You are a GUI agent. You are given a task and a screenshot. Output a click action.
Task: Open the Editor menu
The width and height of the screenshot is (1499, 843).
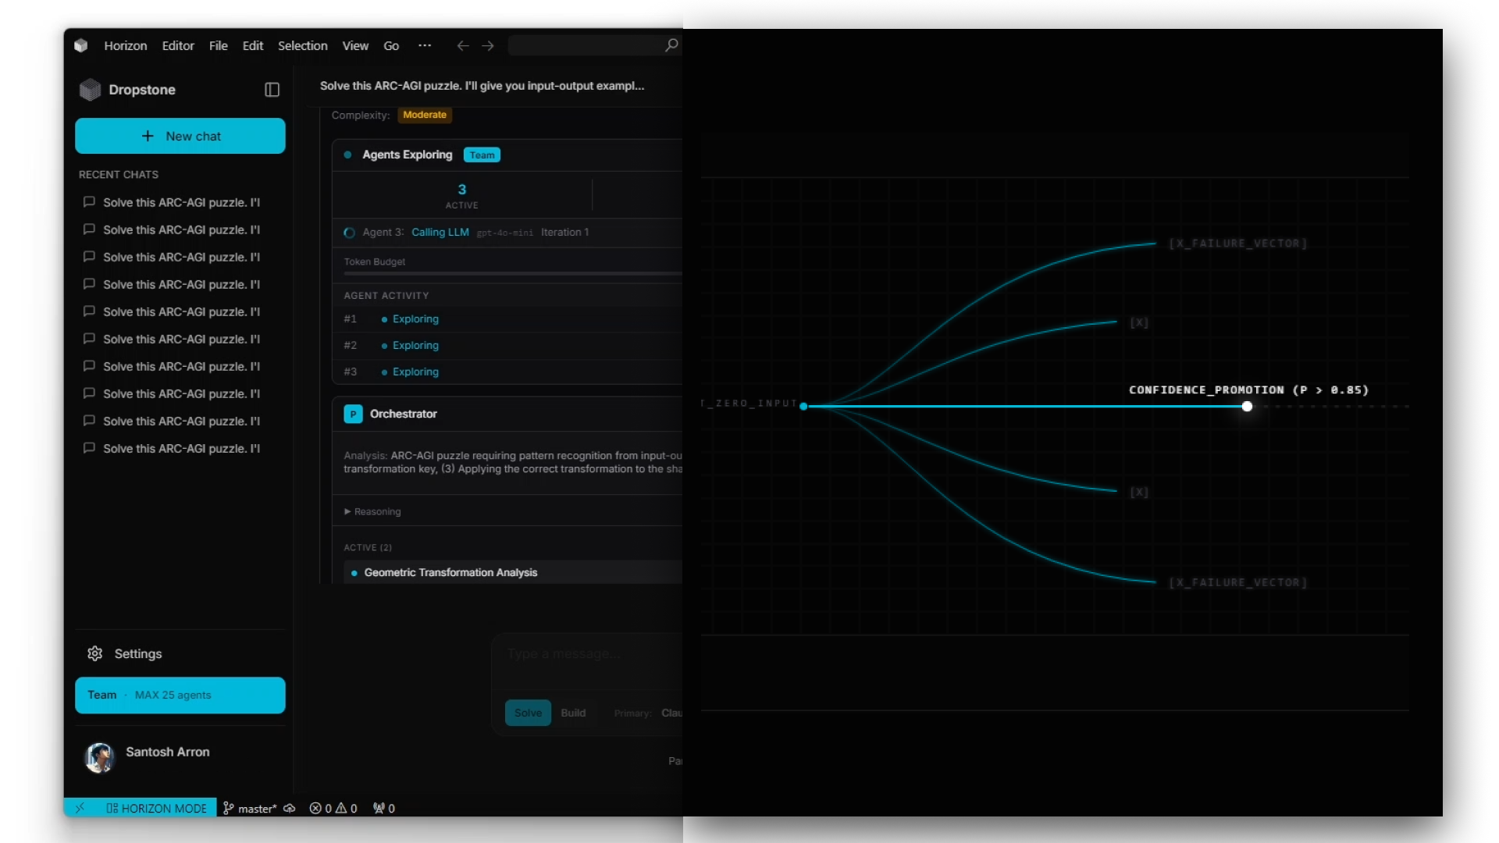click(x=178, y=45)
